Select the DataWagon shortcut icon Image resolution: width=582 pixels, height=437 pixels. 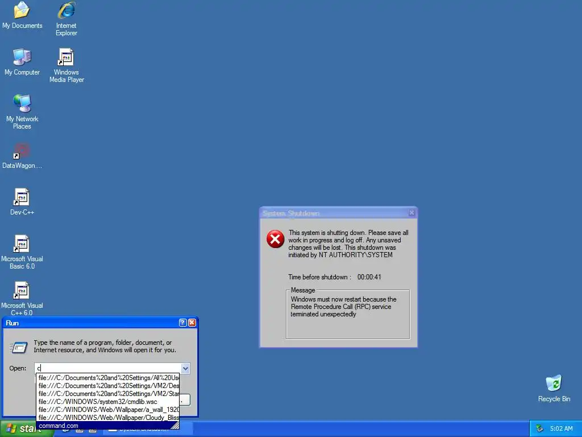[x=22, y=156]
